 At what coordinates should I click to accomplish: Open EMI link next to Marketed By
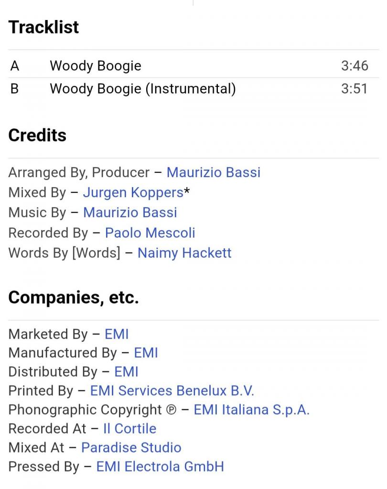117,334
